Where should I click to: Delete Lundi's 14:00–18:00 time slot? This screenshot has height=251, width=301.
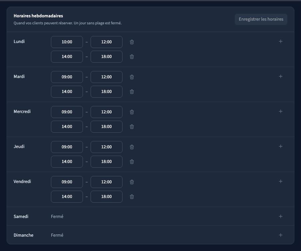tap(132, 57)
